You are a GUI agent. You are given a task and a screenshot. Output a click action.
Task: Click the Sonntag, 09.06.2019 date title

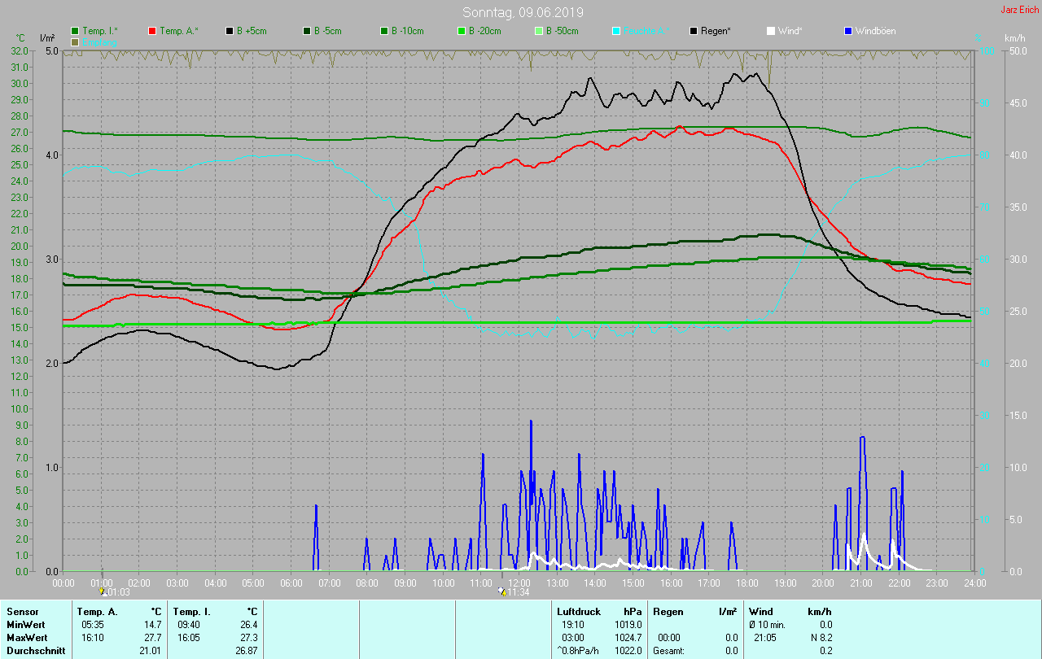point(523,12)
